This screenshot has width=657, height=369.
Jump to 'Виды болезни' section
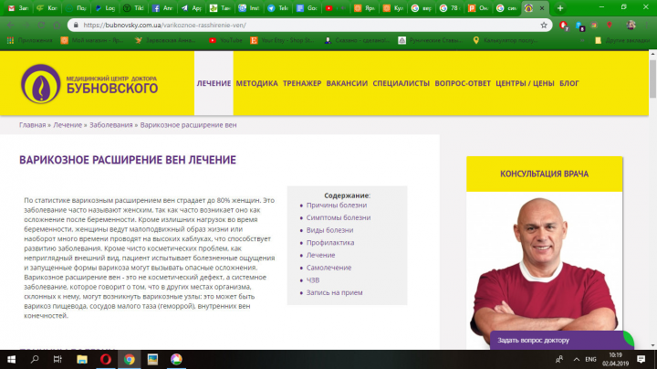[x=329, y=230]
